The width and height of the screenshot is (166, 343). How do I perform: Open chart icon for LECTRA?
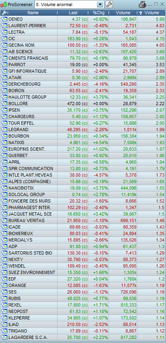tap(4, 32)
